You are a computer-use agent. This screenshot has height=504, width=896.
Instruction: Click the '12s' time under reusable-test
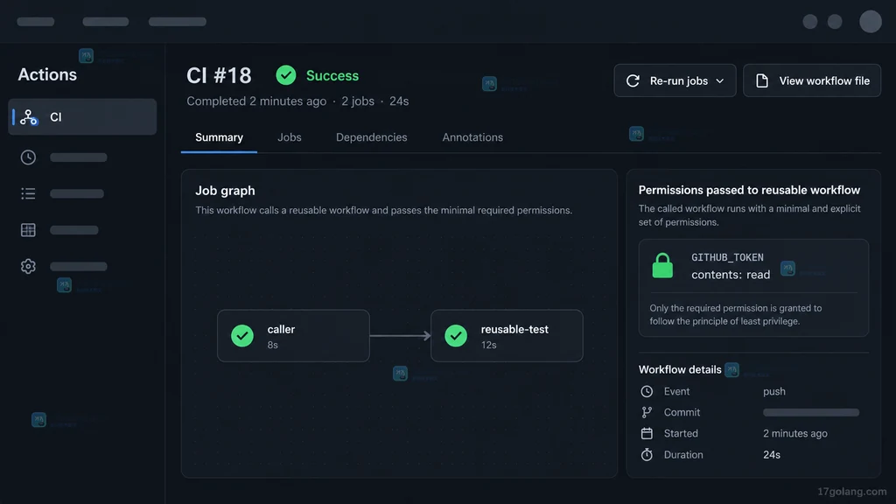tap(488, 345)
